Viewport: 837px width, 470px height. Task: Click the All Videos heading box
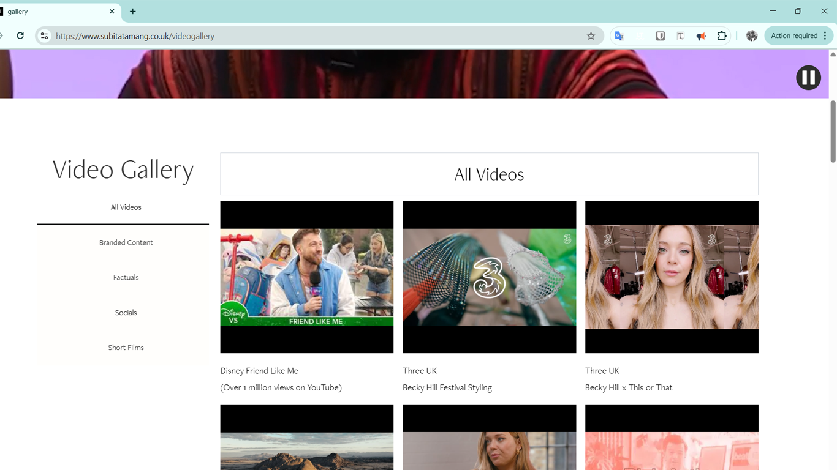pos(489,174)
